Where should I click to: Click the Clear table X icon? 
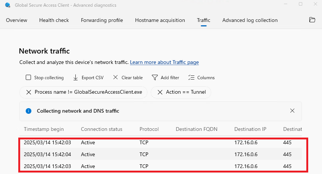tap(115, 78)
